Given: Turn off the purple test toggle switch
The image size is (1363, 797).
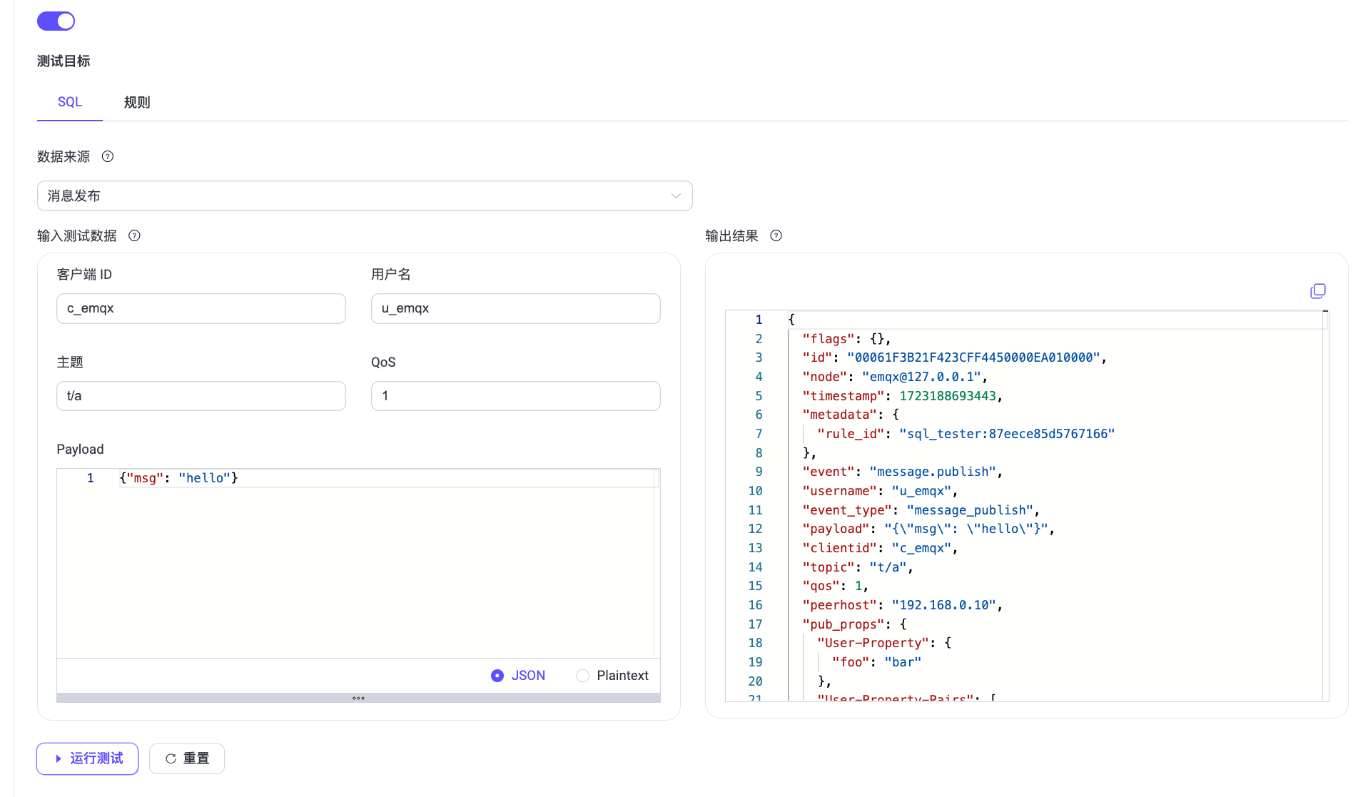Looking at the screenshot, I should [x=56, y=21].
